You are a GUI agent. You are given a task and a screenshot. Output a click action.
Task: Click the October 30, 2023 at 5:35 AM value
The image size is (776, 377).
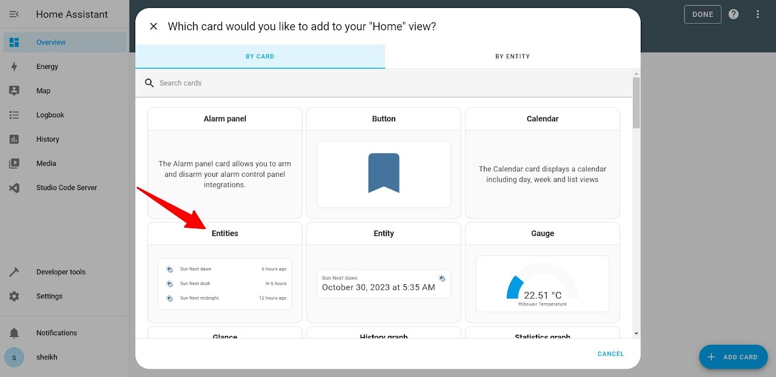[379, 287]
